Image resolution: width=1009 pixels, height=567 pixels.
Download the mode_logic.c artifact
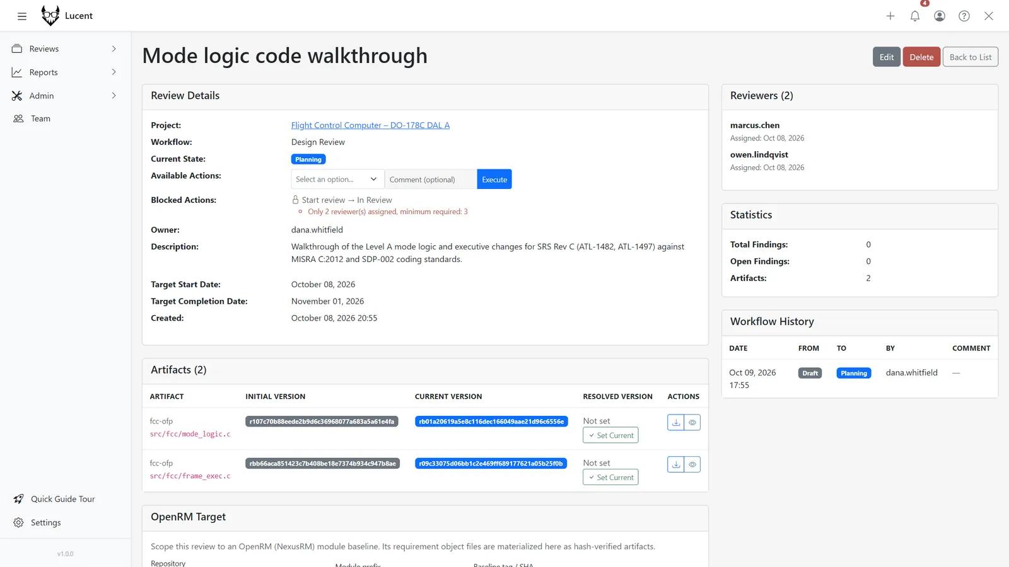pyautogui.click(x=676, y=423)
